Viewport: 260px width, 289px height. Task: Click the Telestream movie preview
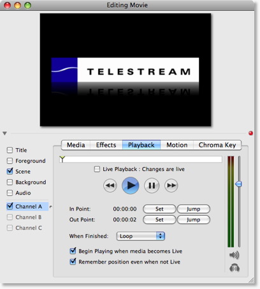pos(126,70)
